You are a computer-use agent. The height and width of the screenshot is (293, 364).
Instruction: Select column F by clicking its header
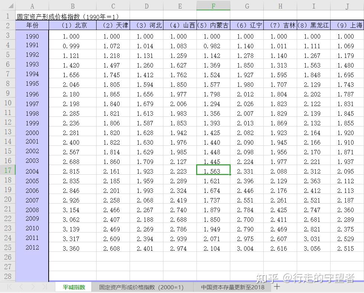(213, 6)
